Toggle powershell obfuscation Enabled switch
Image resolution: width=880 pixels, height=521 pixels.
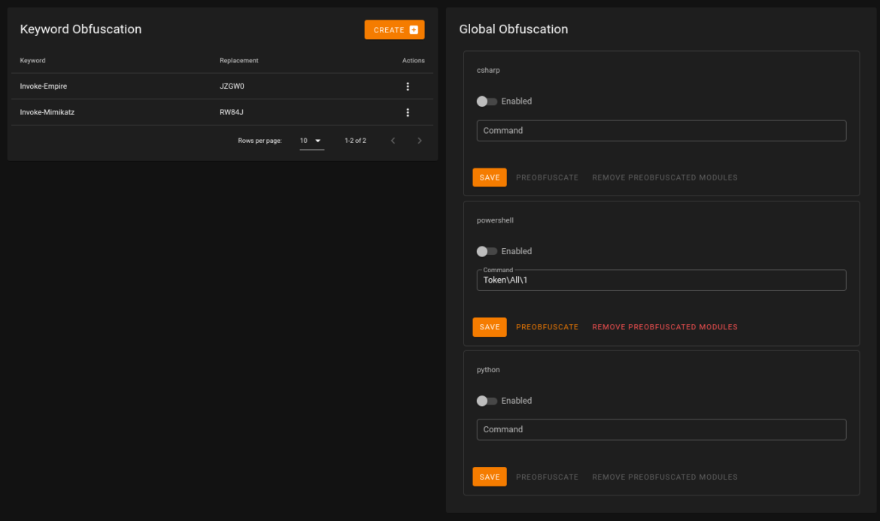coord(487,251)
